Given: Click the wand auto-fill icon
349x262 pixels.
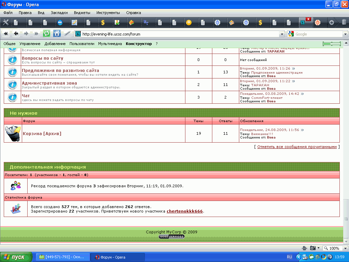Looking at the screenshot, I should 67,34.
